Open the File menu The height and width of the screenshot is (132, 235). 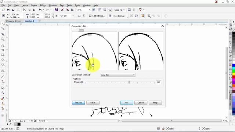pyautogui.click(x=3, y=5)
